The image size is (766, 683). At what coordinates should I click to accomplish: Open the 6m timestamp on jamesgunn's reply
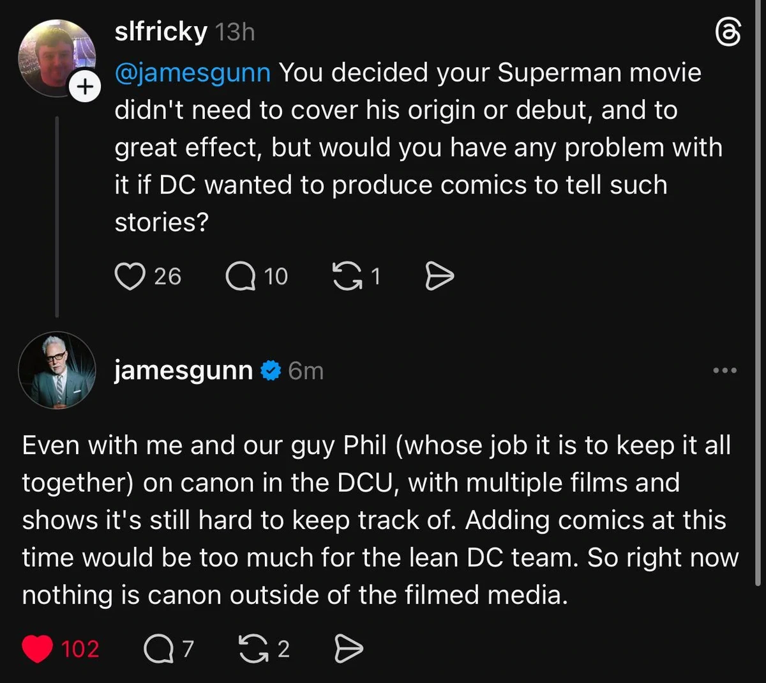(306, 371)
